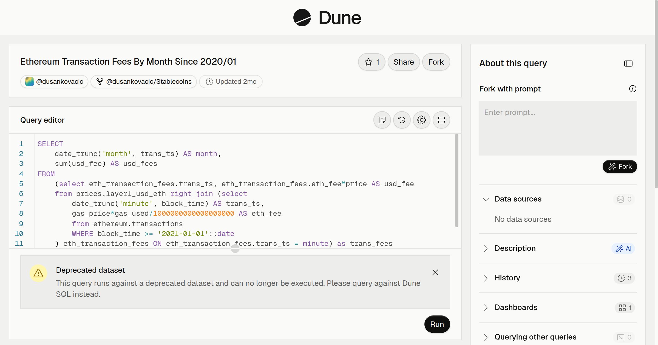This screenshot has height=345, width=658.
Task: Click the 'Query editor' heading
Action: point(42,120)
